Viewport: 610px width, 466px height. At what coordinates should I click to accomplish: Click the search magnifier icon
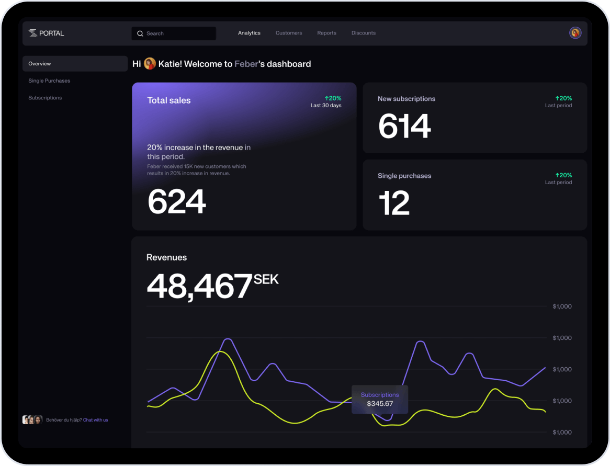tap(140, 33)
